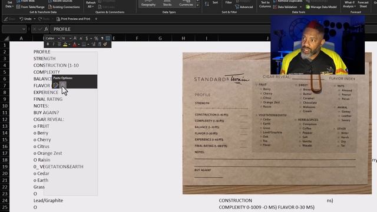
Task: Click cell containing FINAL RATING
Action: 48,99
